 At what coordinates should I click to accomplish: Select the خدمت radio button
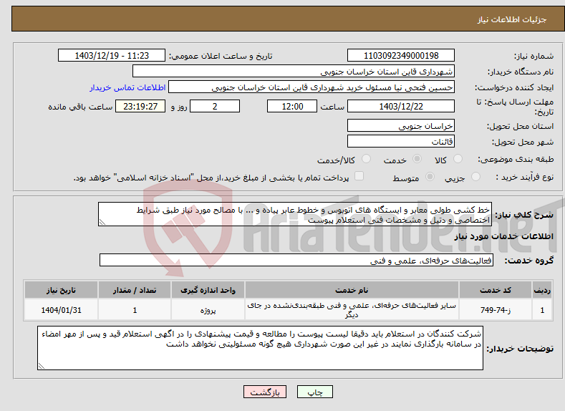[417, 159]
